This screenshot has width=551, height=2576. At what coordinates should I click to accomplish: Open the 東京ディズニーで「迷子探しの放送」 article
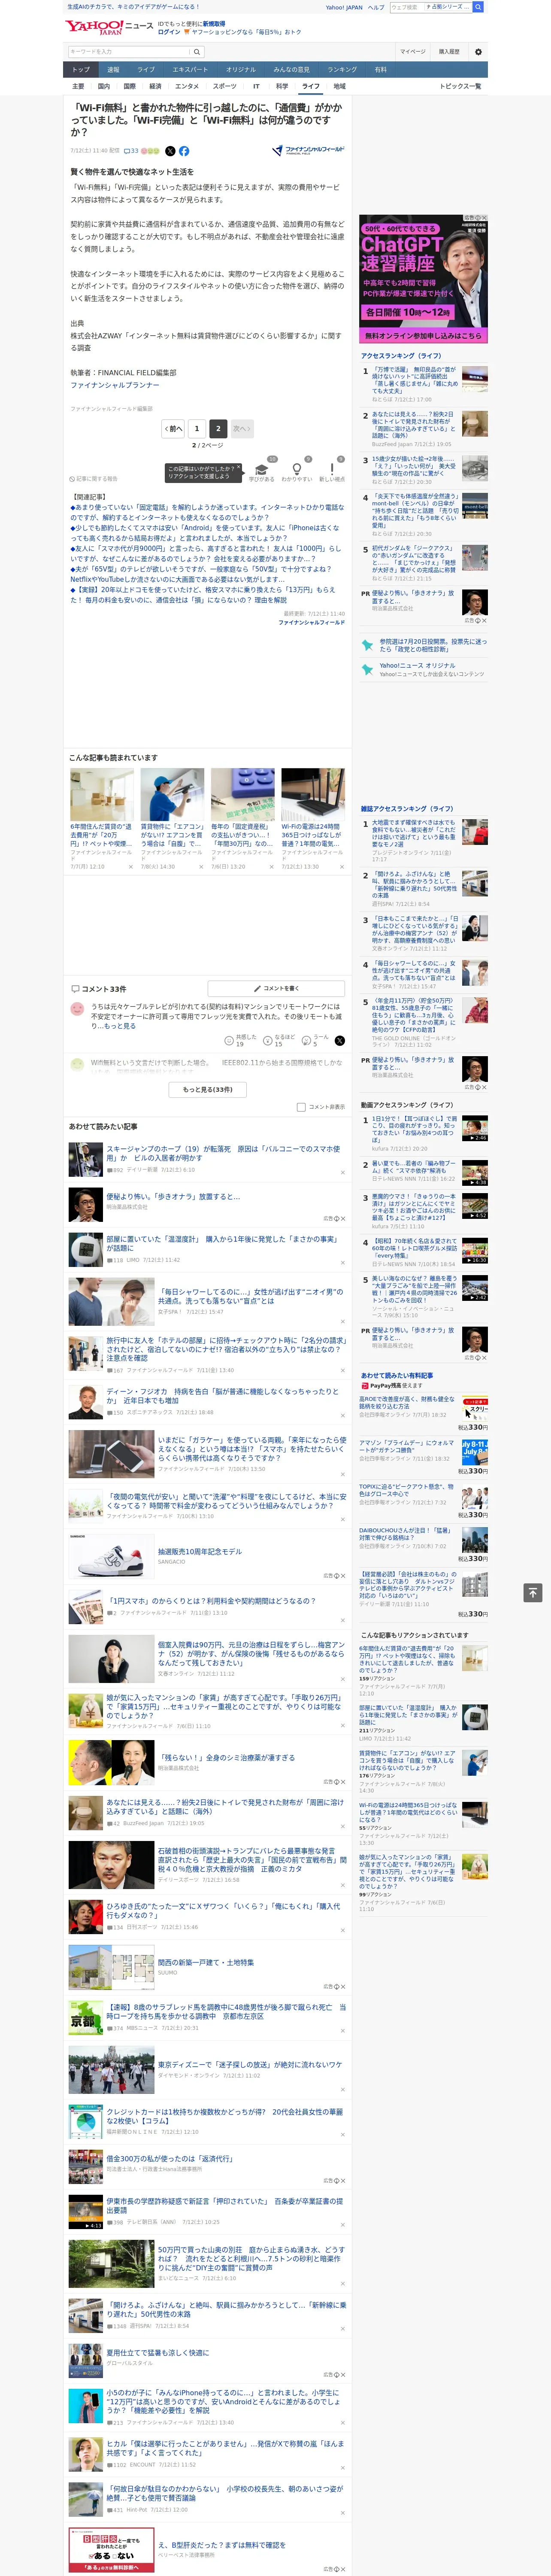click(250, 2064)
